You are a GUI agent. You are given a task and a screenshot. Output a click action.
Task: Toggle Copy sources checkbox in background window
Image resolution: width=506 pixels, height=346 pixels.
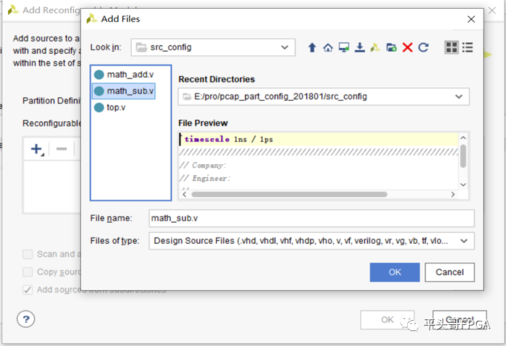(28, 272)
